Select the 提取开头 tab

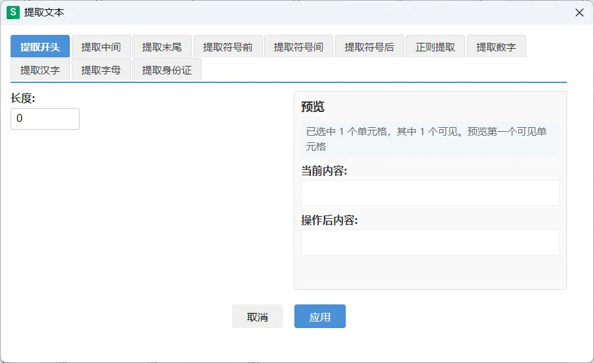pyautogui.click(x=40, y=47)
